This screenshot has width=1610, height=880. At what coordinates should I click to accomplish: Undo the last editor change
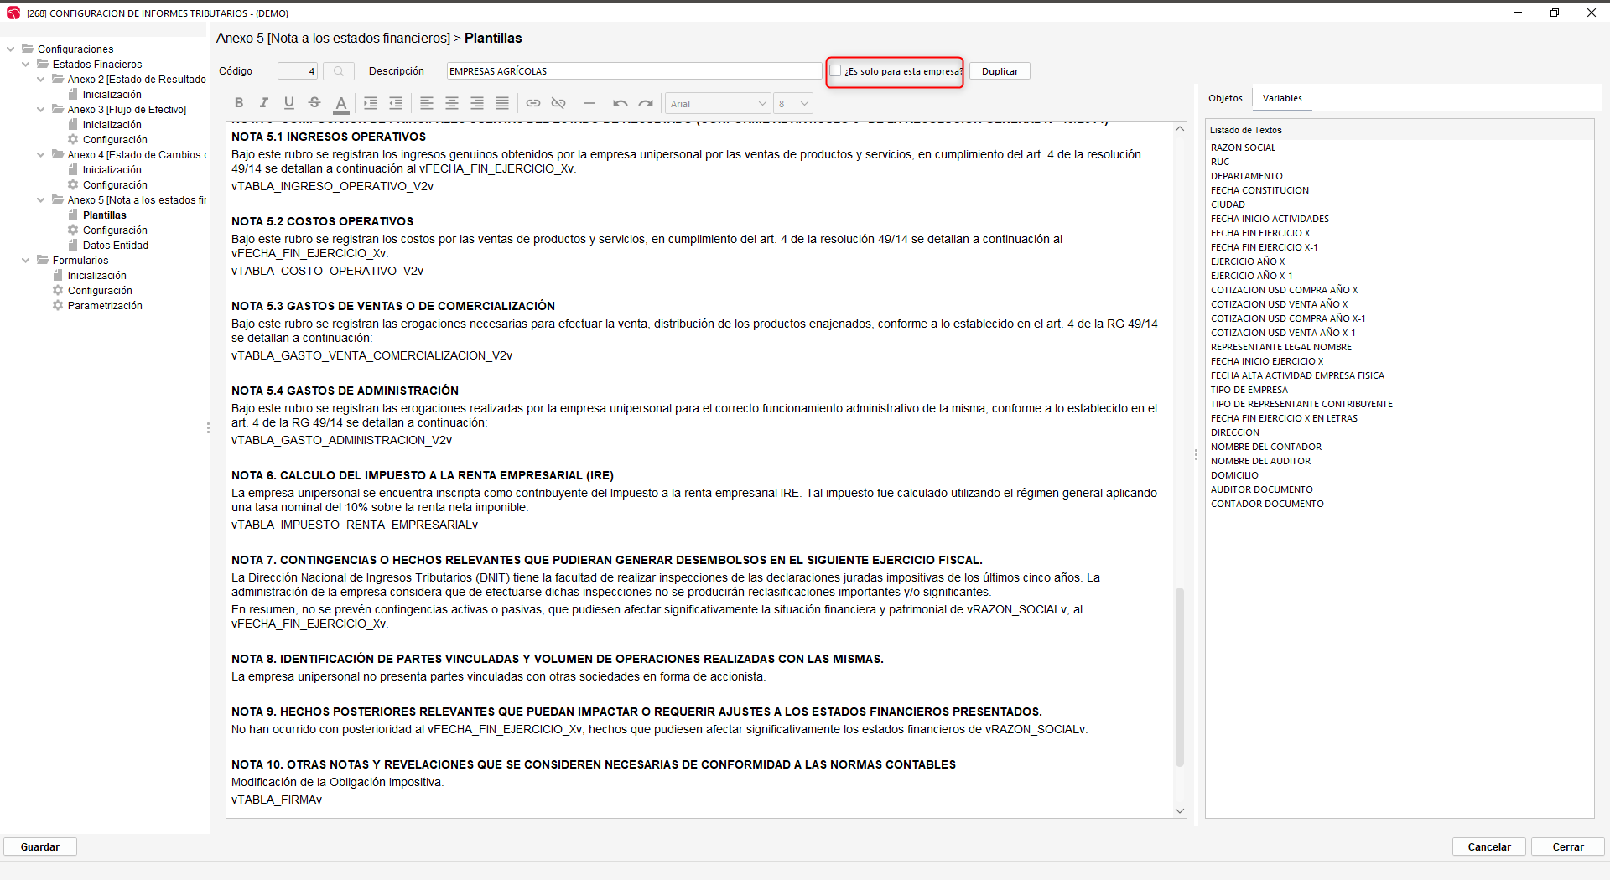point(621,103)
